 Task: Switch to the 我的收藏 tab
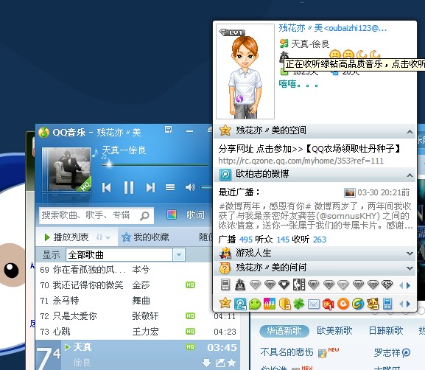(145, 237)
